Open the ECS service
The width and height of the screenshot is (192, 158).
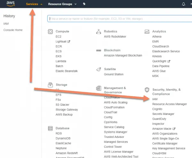[59, 51]
